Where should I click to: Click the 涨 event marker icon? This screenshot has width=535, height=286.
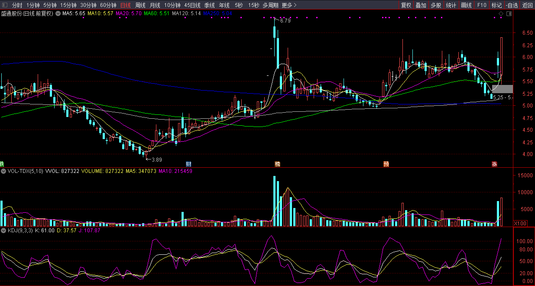(494, 164)
